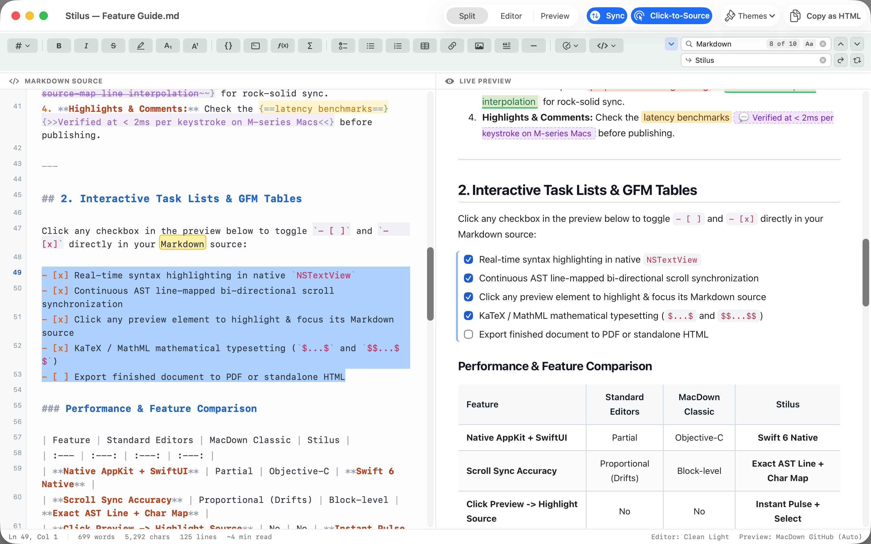Insert a task list
This screenshot has width=871, height=544.
[x=343, y=46]
